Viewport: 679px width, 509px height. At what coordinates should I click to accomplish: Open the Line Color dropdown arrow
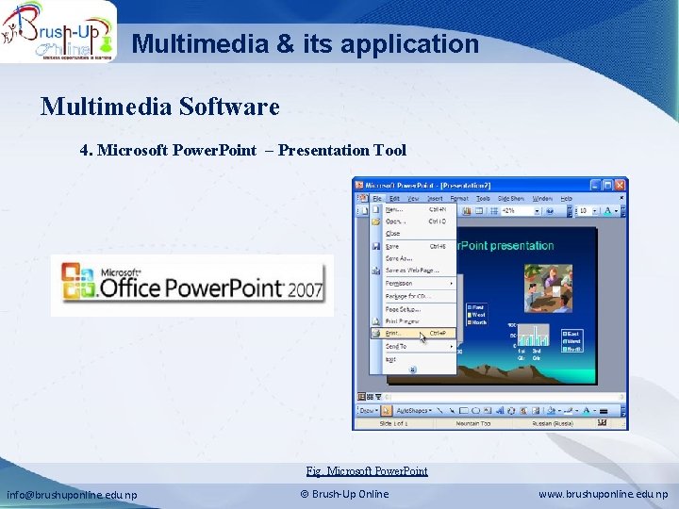(577, 411)
